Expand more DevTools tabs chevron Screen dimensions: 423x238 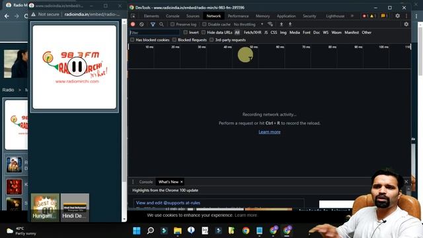(x=352, y=16)
